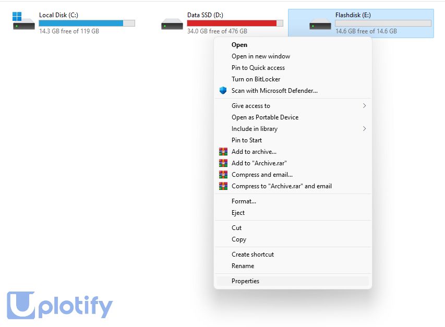The image size is (445, 327).
Task: Choose Open in new window
Action: [x=261, y=56]
